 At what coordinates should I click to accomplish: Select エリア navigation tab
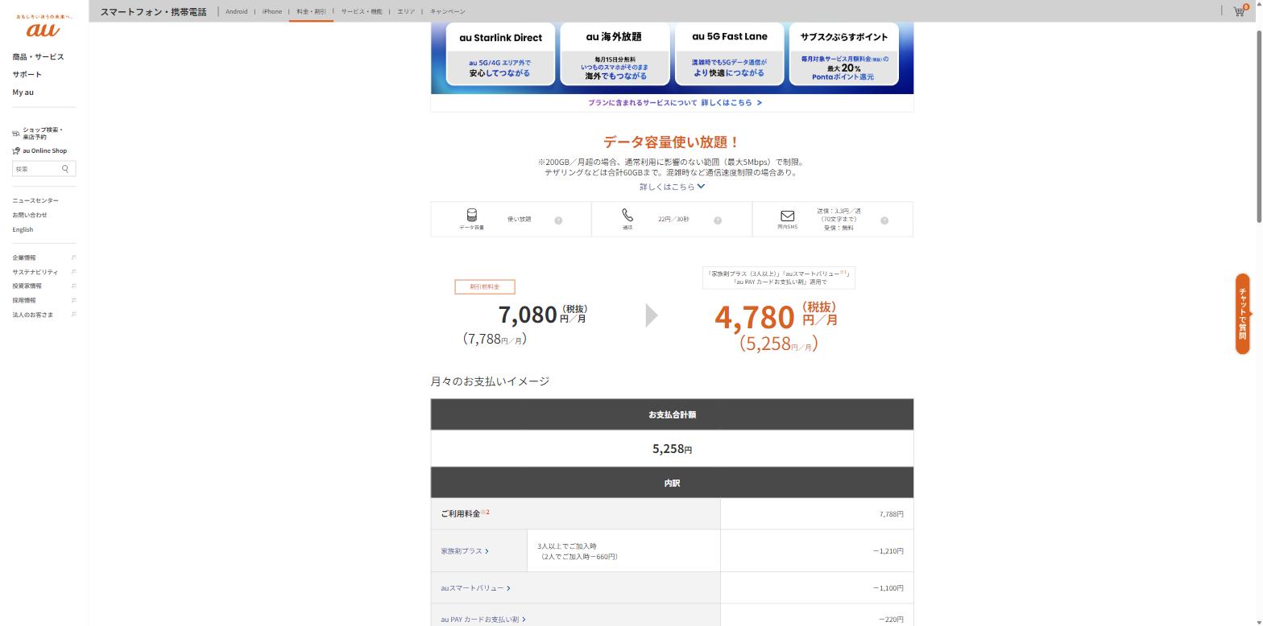point(406,11)
